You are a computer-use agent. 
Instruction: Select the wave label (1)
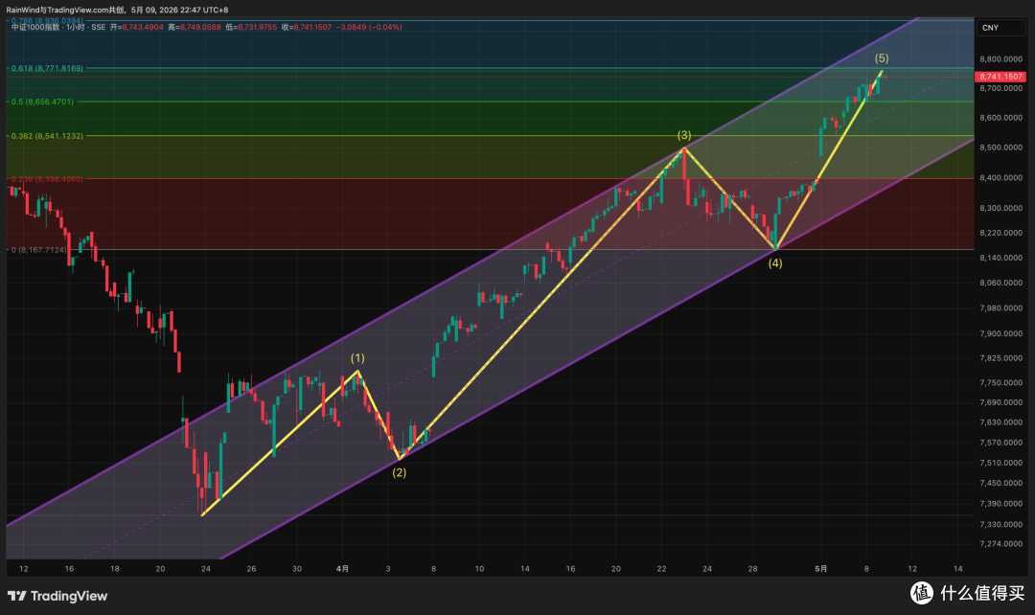tap(357, 358)
